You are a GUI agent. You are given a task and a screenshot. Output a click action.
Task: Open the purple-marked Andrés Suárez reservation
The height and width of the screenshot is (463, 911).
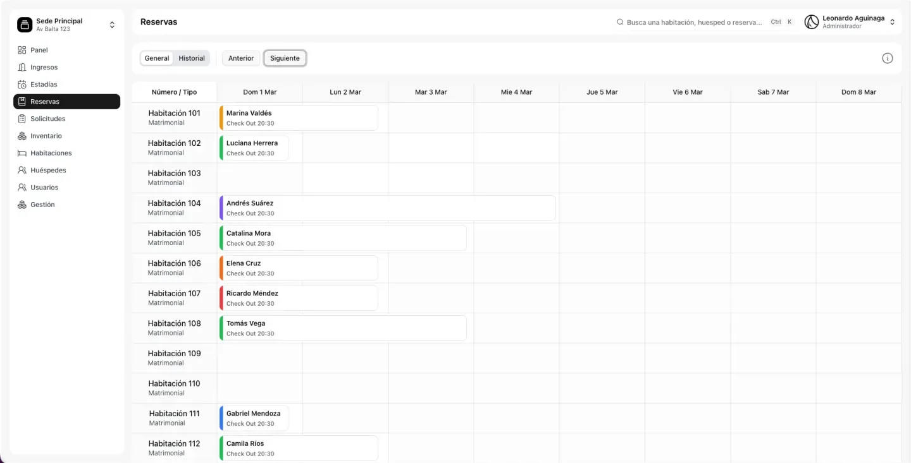click(387, 208)
